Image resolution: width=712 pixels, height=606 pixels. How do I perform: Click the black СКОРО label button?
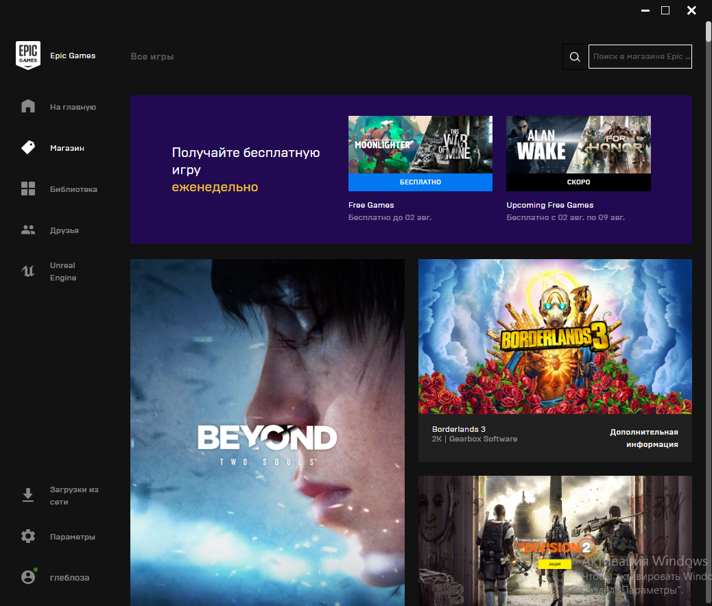(578, 182)
